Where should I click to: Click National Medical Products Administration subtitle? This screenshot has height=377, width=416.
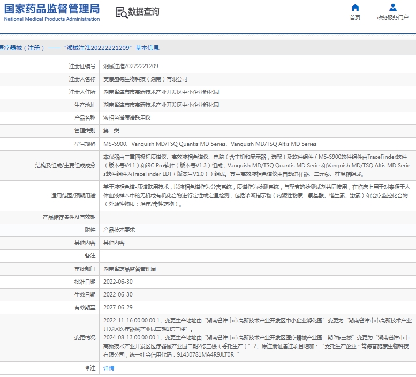[x=52, y=19]
